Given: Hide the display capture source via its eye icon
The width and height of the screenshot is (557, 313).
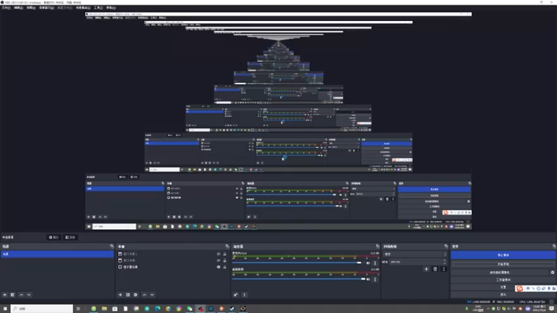Looking at the screenshot, I should click(x=219, y=267).
